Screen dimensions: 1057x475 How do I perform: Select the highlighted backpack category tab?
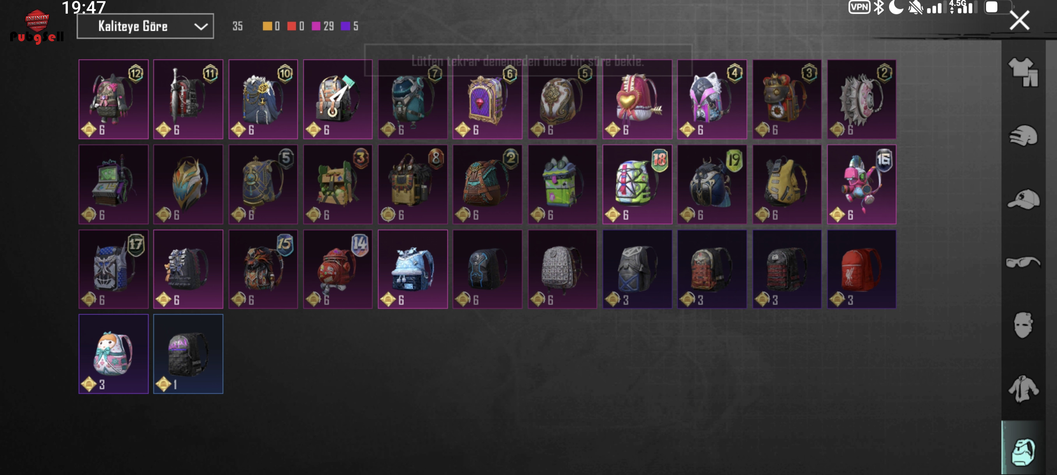pyautogui.click(x=1023, y=449)
